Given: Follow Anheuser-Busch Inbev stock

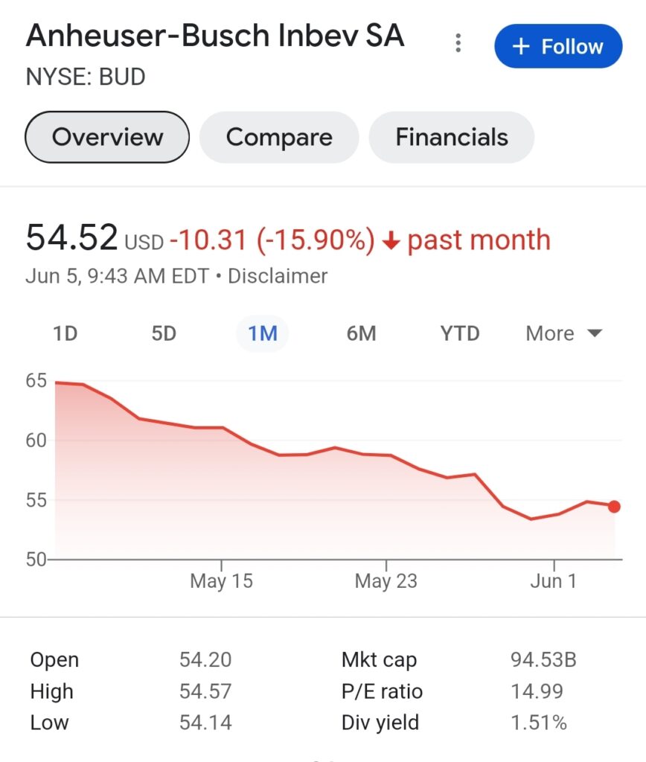Looking at the screenshot, I should point(558,46).
